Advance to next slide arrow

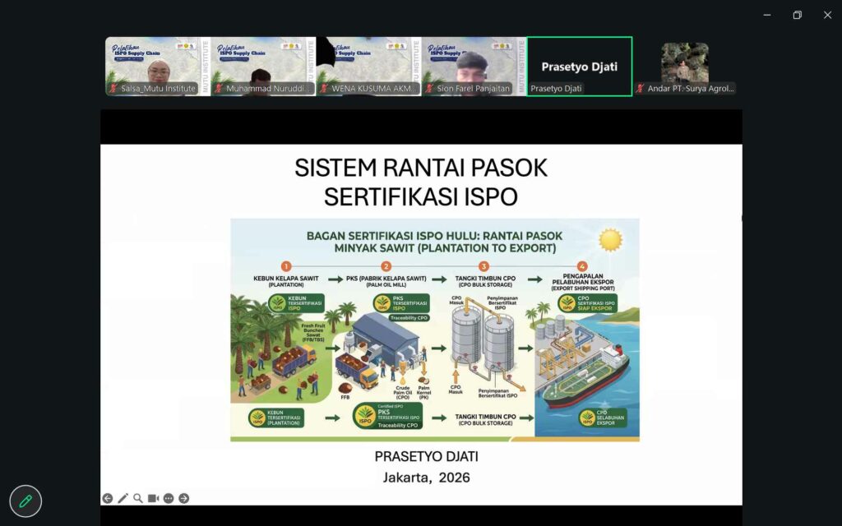183,499
